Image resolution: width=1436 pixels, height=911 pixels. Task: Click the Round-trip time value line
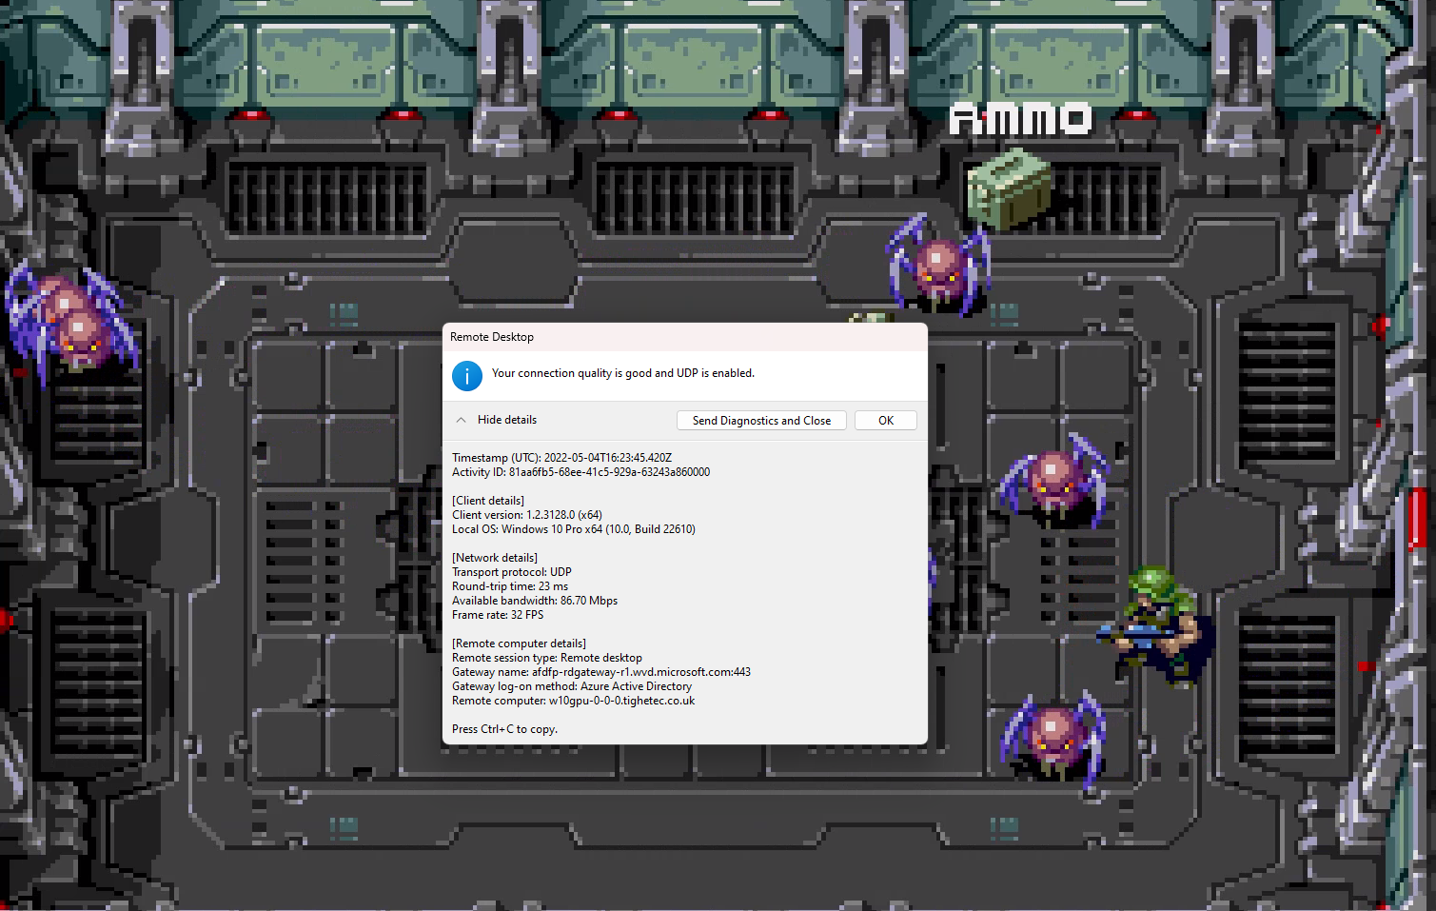(x=510, y=586)
